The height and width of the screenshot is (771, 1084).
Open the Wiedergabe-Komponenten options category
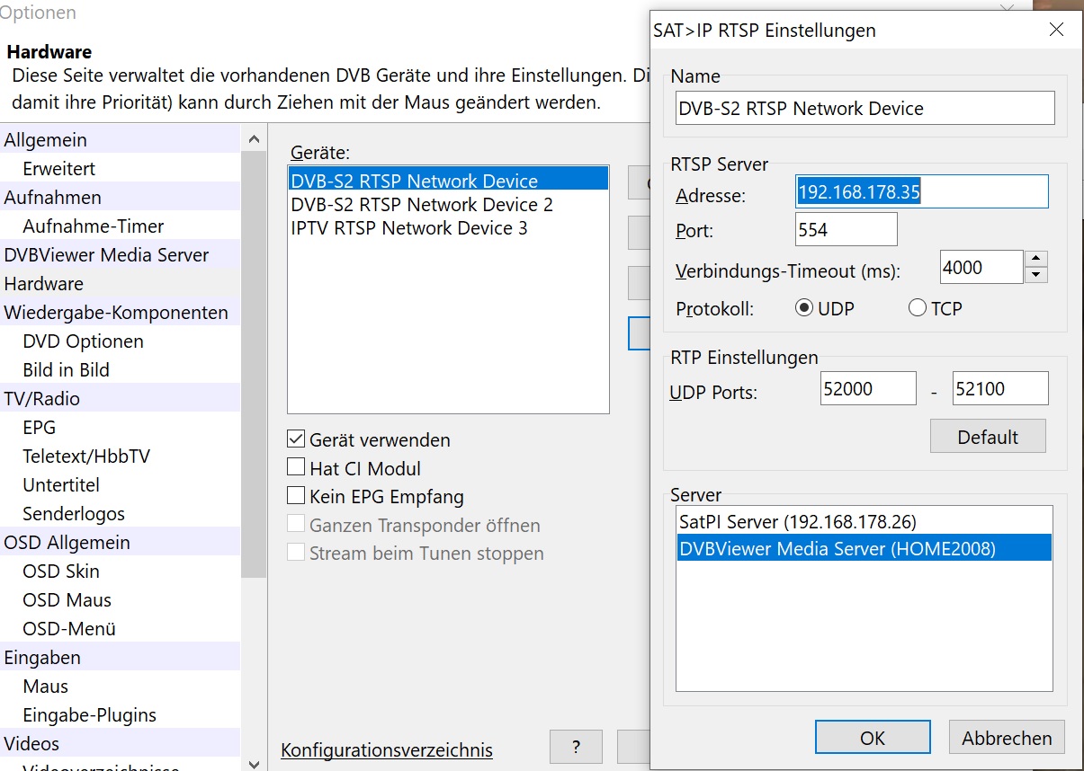tap(121, 312)
